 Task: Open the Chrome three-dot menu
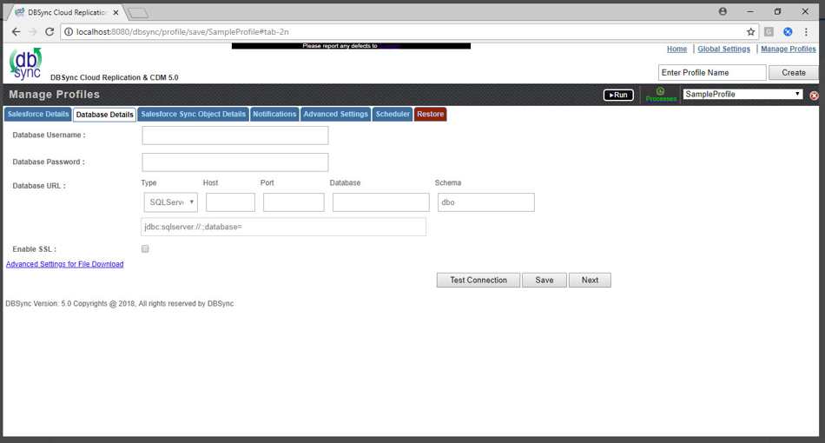806,31
